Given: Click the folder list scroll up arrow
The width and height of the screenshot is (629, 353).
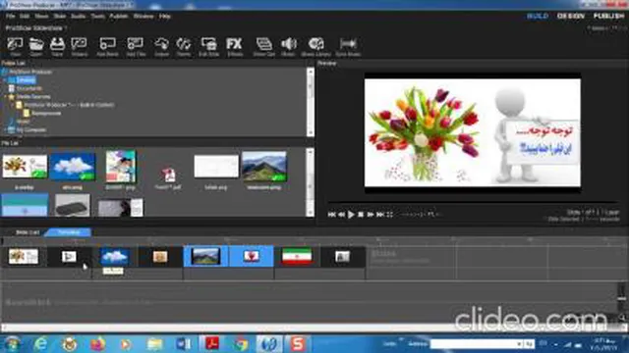Looking at the screenshot, I should pyautogui.click(x=311, y=72).
